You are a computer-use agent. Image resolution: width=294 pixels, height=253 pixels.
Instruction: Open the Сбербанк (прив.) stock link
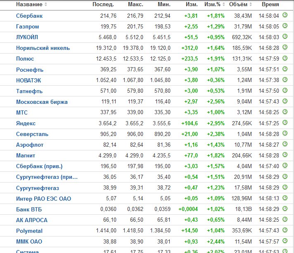pos(39,166)
